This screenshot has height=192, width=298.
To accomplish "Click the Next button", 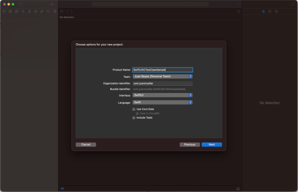I will point(212,144).
